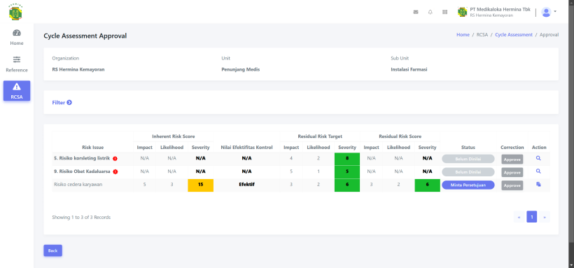The height and width of the screenshot is (268, 574).
Task: Click green residual target severity cell 5
Action: click(x=347, y=171)
